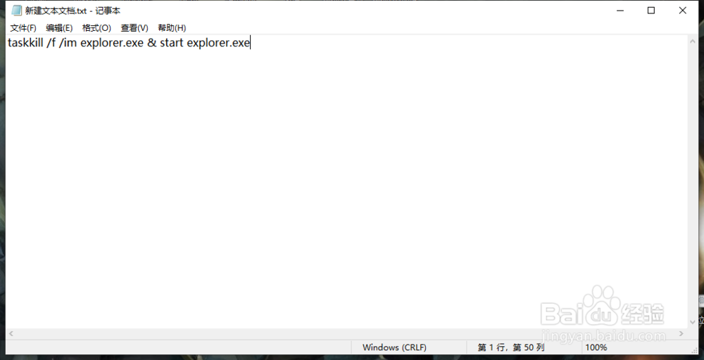Maximize the Notepad window
This screenshot has width=704, height=360.
tap(651, 11)
